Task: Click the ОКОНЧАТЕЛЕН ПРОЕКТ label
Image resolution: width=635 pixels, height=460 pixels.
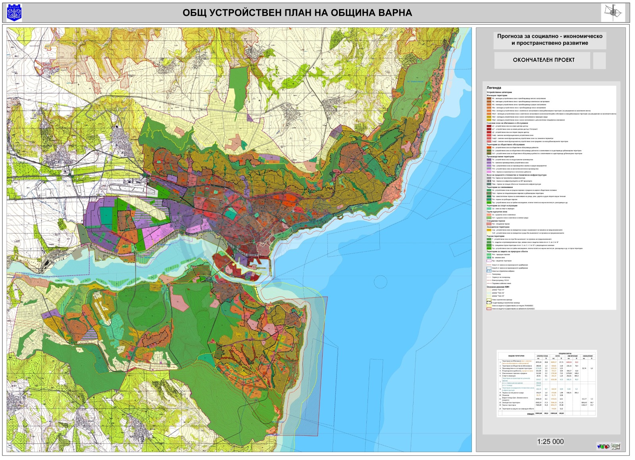Action: (x=543, y=60)
